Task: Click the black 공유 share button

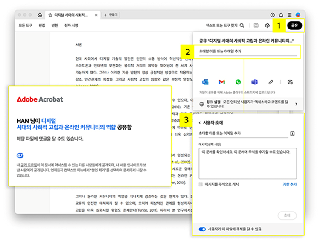Action: click(x=294, y=26)
